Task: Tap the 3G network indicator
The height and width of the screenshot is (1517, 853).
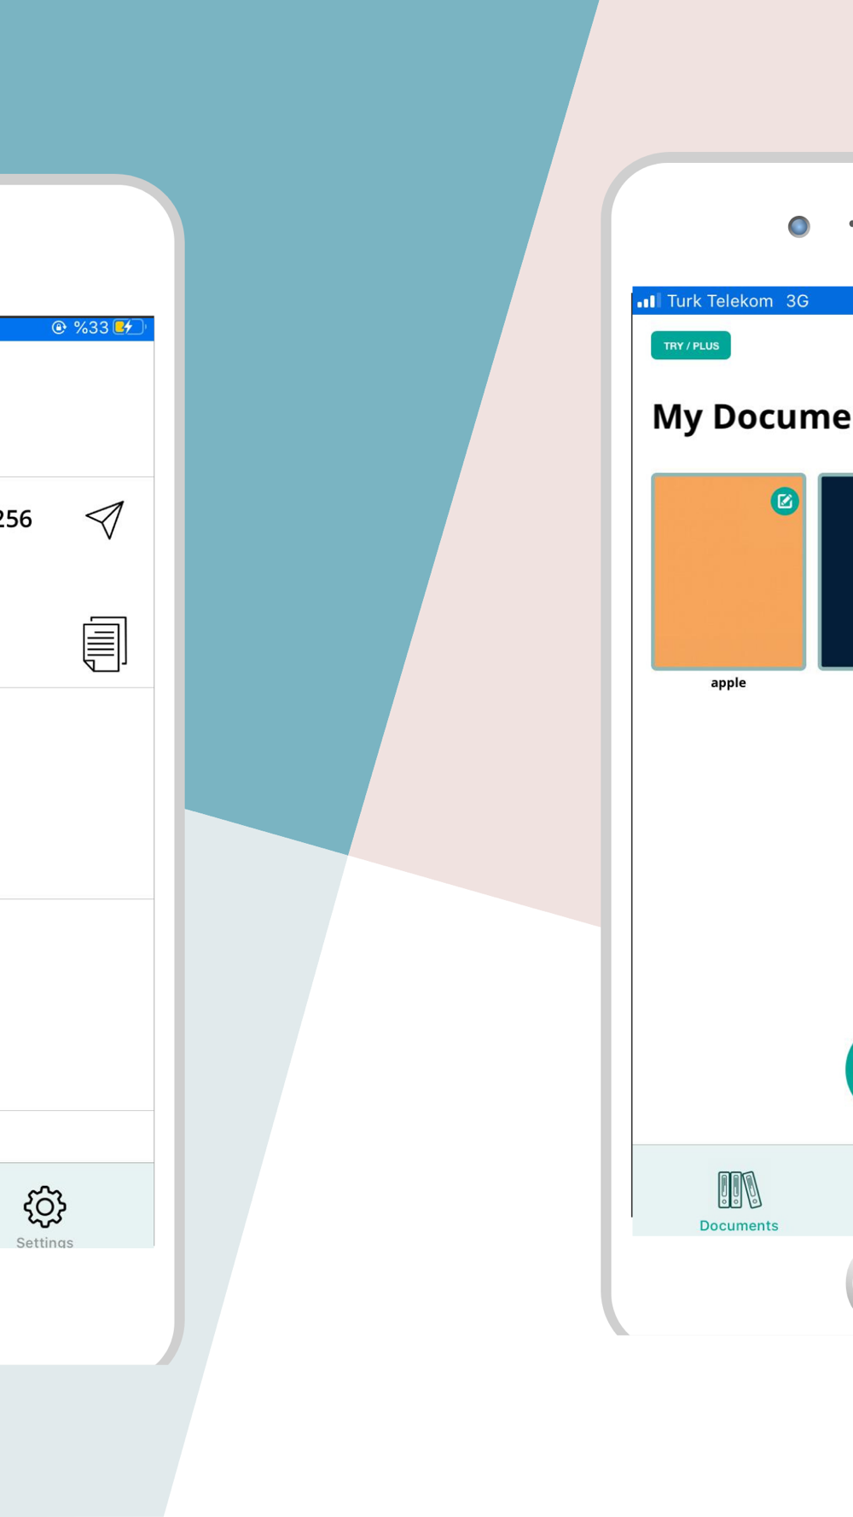Action: (x=798, y=301)
